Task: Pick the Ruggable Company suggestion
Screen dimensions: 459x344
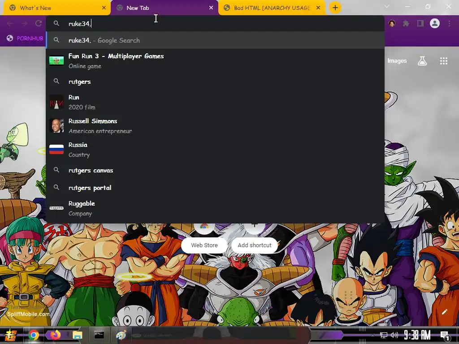Action: 215,208
